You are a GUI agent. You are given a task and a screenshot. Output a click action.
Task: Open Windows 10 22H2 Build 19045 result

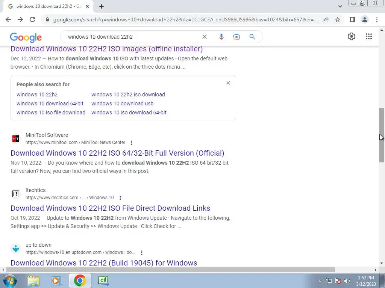pyautogui.click(x=104, y=263)
